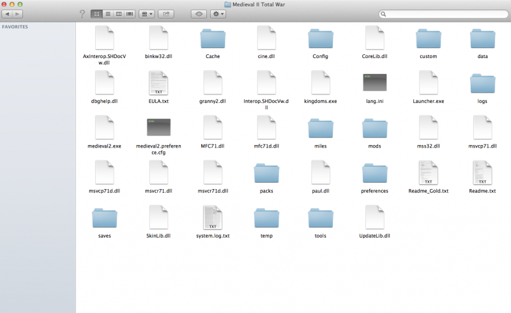Open the item arrangement dropdown
Image resolution: width=511 pixels, height=313 pixels.
coord(146,13)
